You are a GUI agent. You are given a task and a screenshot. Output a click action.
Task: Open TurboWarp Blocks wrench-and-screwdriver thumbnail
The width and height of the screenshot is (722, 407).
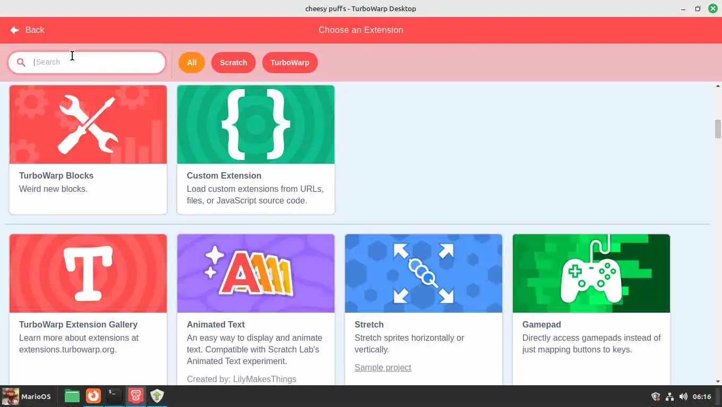88,125
